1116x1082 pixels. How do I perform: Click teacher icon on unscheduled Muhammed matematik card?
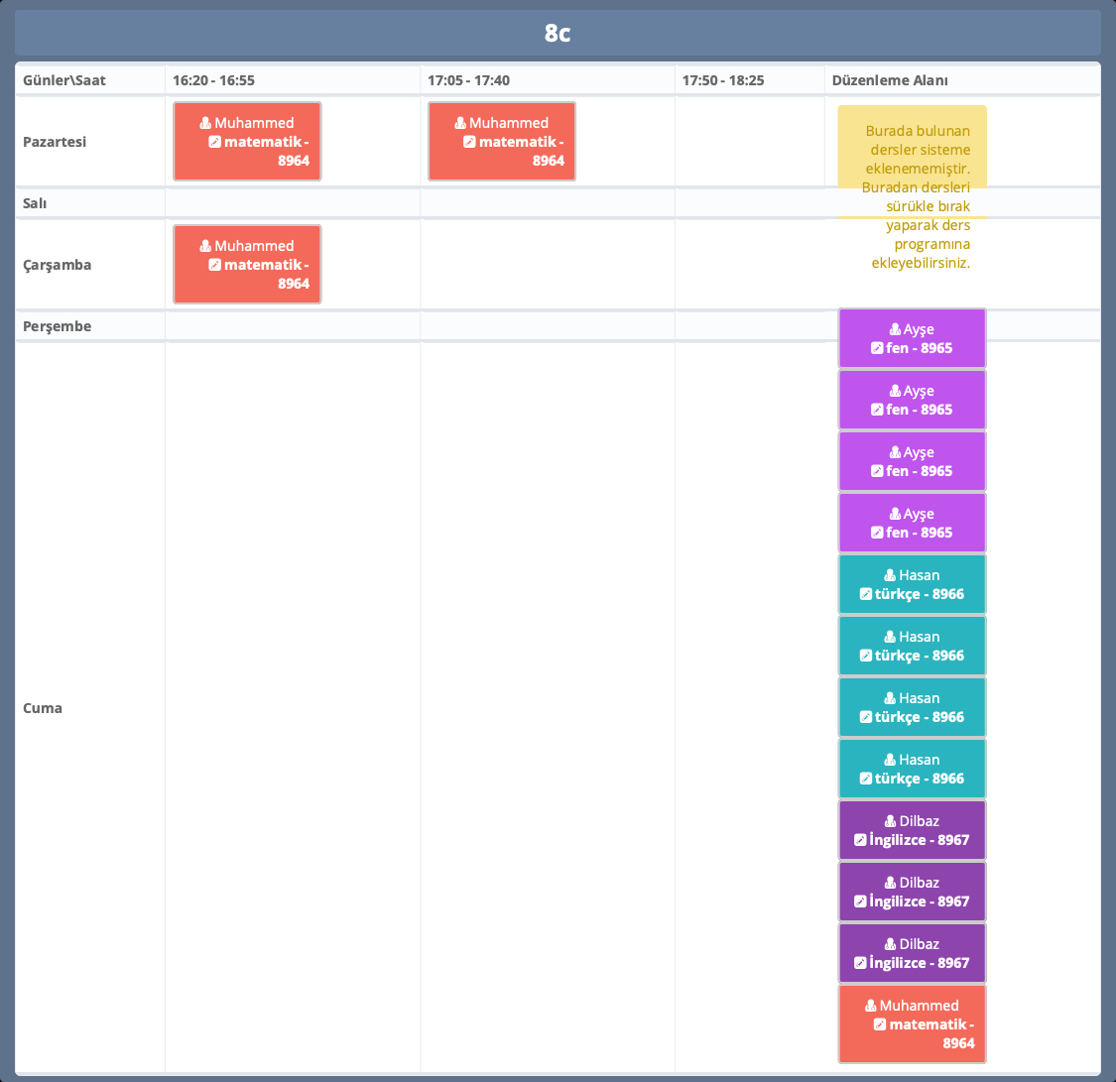click(x=871, y=1006)
